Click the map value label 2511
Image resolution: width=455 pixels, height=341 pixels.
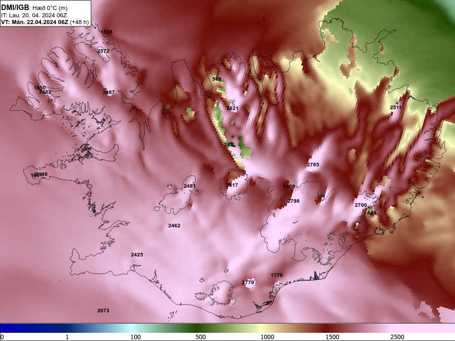396,108
